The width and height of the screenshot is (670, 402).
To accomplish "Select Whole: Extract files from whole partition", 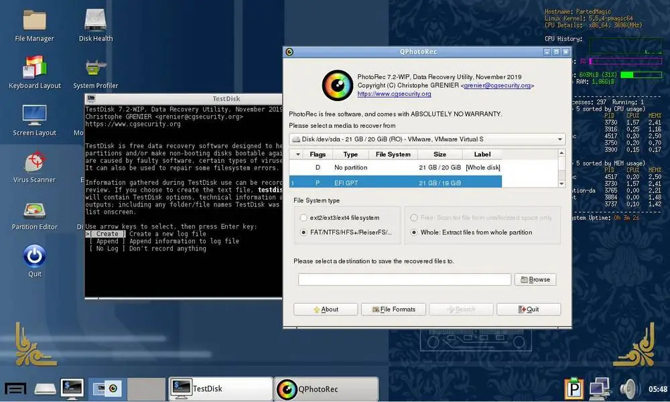I will [x=413, y=232].
